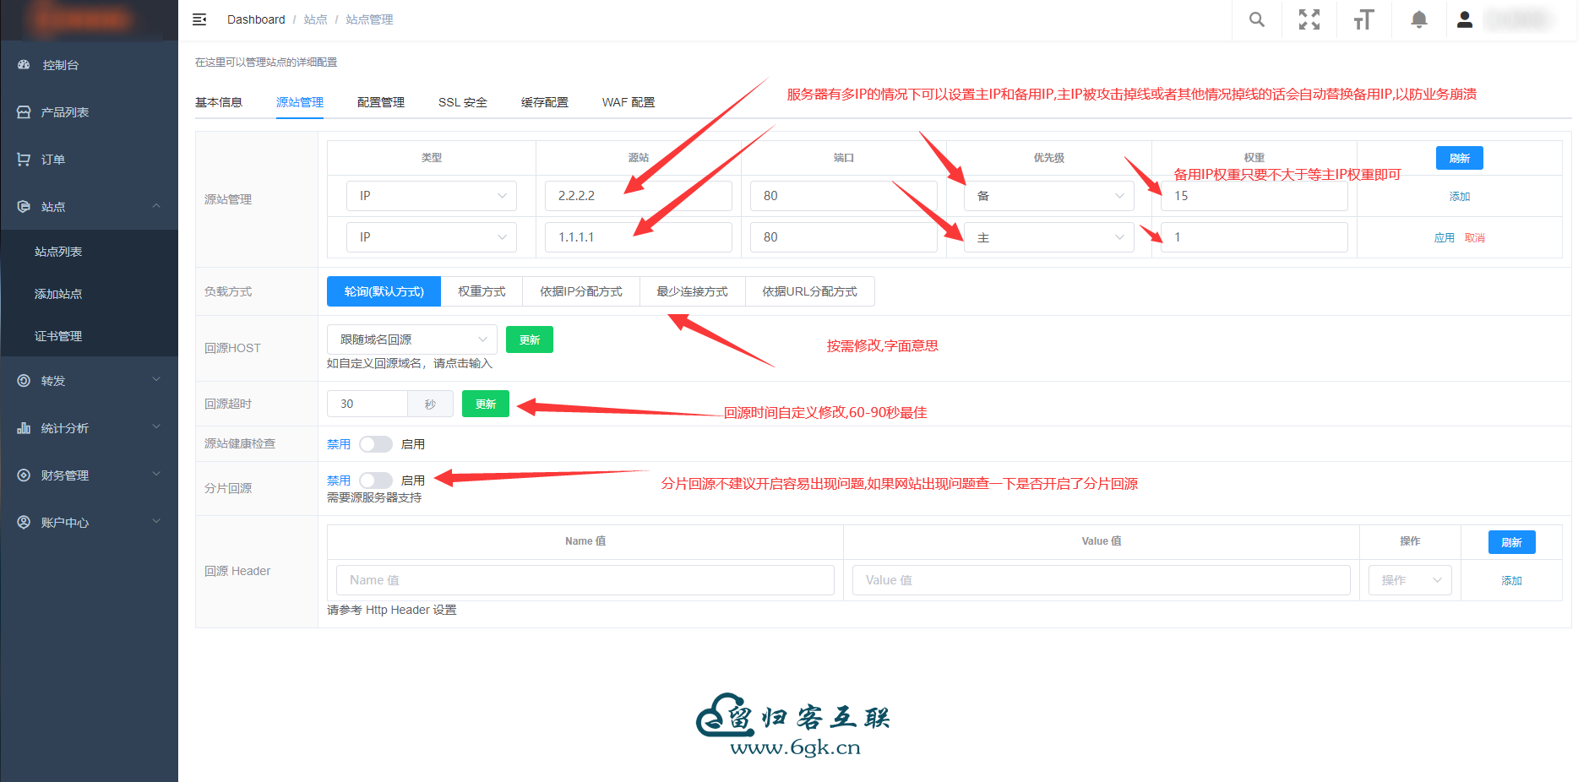Switch to 缓存配置 tab

(x=545, y=102)
